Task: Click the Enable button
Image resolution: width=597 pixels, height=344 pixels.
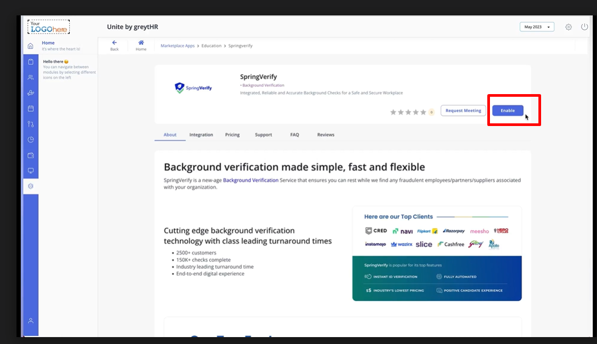Action: click(x=508, y=111)
